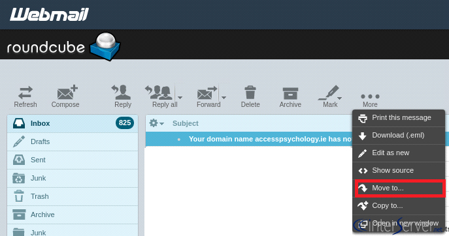Click the Webmail logo
449x236 pixels.
[x=49, y=14]
